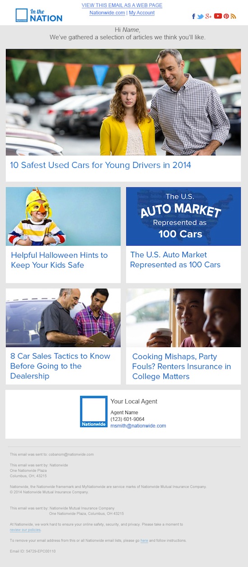Open the Facebook social icon

[194, 16]
